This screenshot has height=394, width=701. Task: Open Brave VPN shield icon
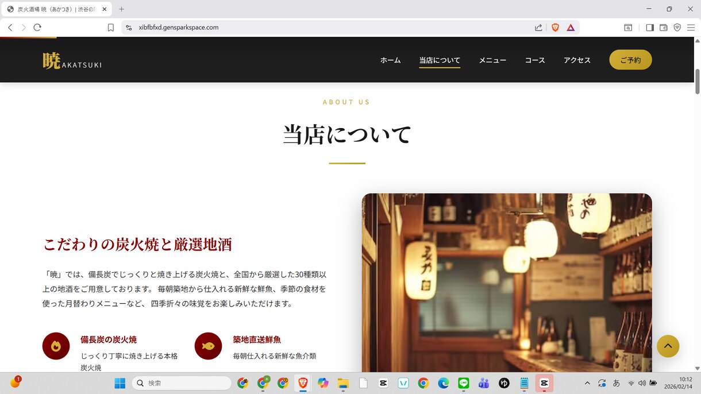pos(677,27)
